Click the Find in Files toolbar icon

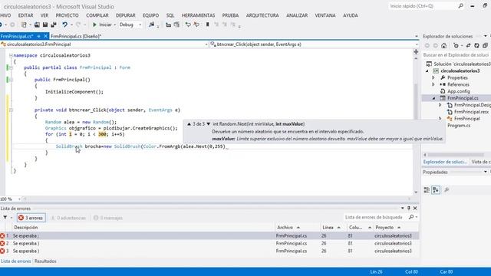coord(151,25)
